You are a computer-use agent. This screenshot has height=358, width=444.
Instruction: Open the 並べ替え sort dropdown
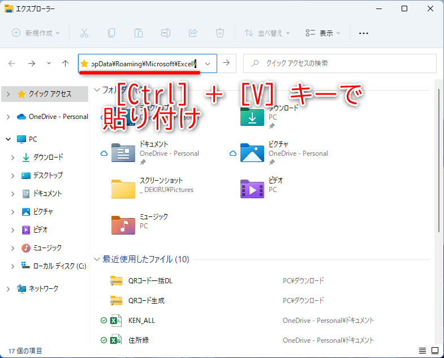pyautogui.click(x=267, y=33)
